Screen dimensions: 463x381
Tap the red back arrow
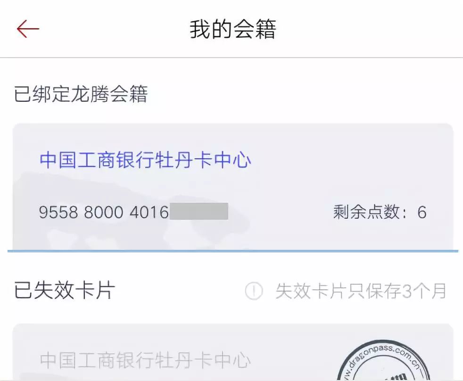(28, 29)
